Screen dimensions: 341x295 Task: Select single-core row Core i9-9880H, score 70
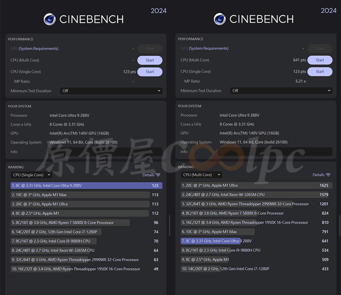(x=87, y=241)
